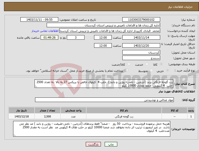Click the جزئیات اطلاعات نیاز header title
The image size is (199, 151).
[180, 7]
